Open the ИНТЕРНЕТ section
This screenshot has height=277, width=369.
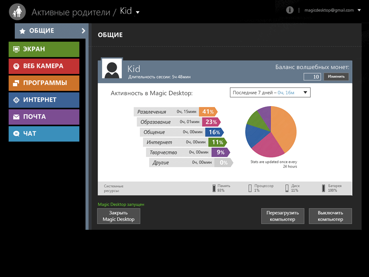(x=44, y=100)
